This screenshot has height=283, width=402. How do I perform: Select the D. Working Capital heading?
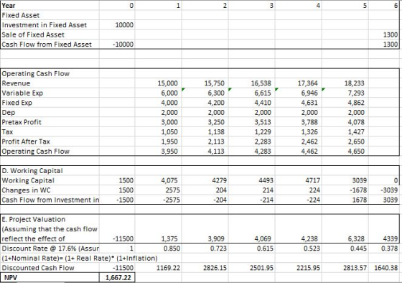tap(32, 171)
